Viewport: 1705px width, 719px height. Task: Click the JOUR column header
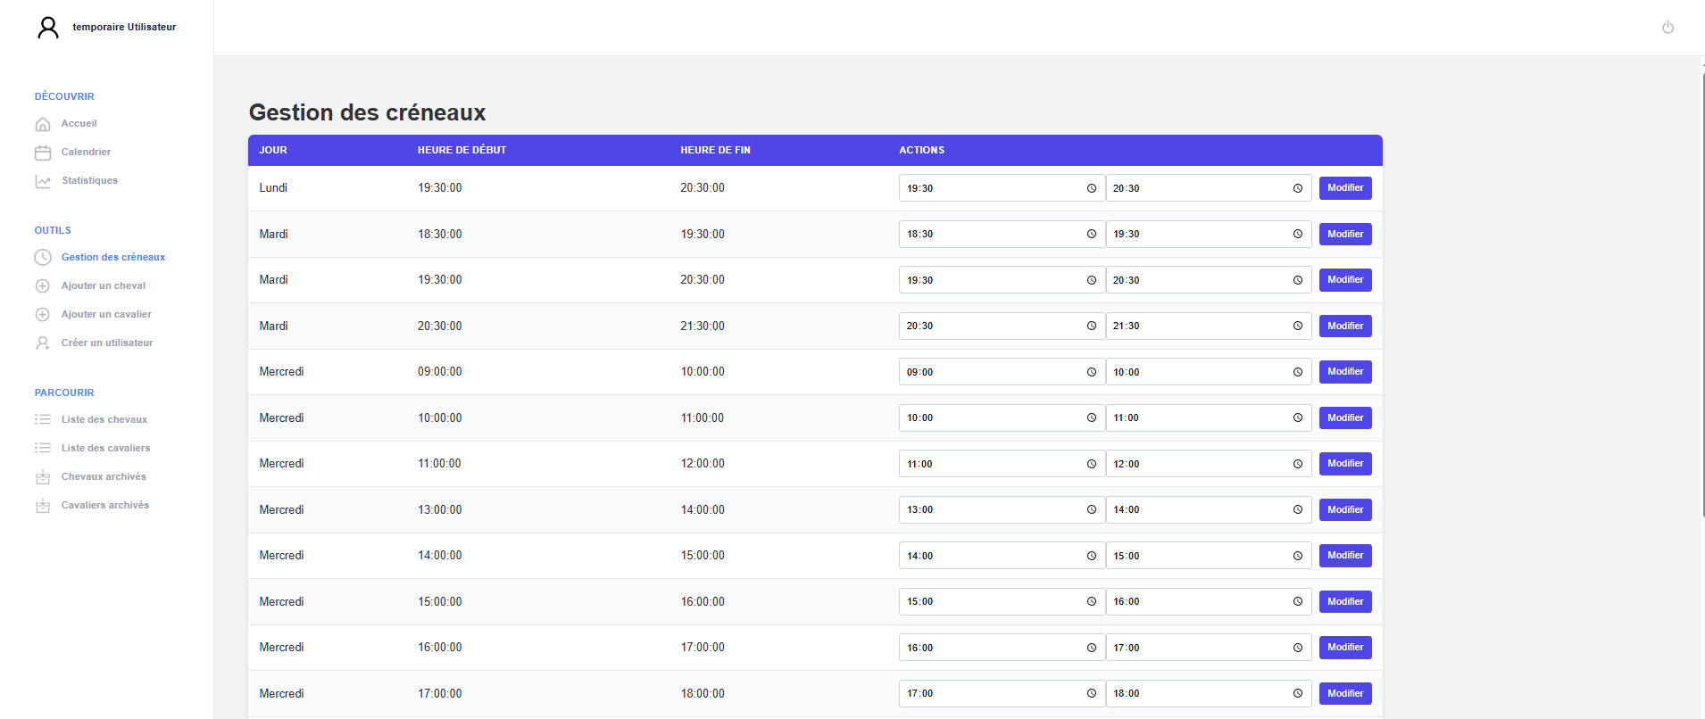[273, 151]
